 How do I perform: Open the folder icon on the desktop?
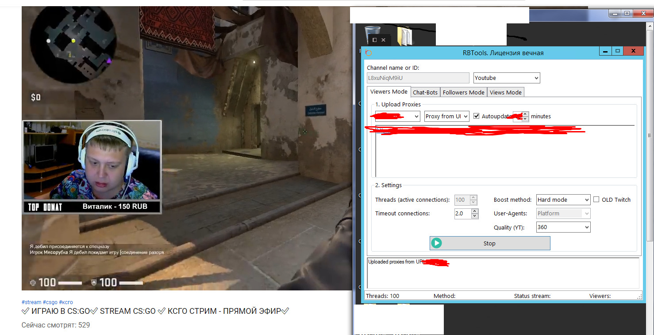tap(404, 36)
